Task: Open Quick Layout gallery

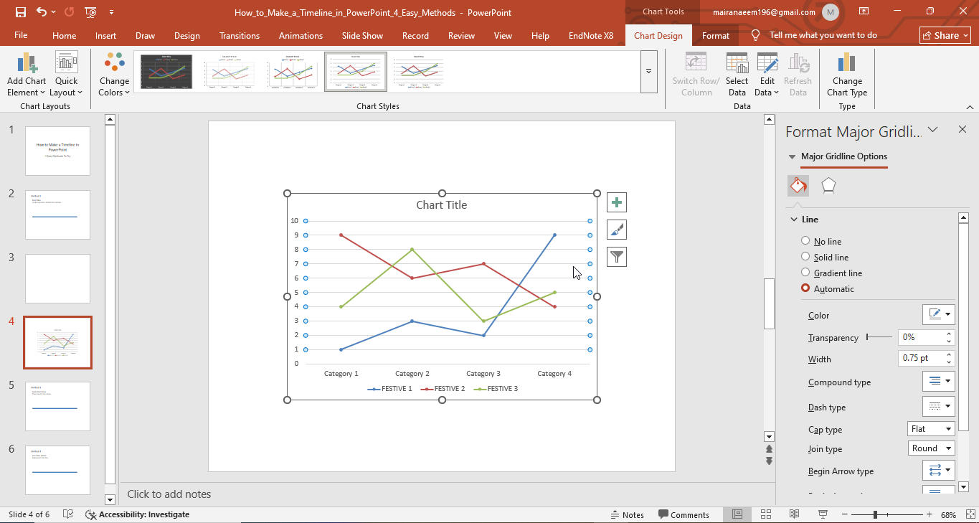Action: pyautogui.click(x=67, y=75)
